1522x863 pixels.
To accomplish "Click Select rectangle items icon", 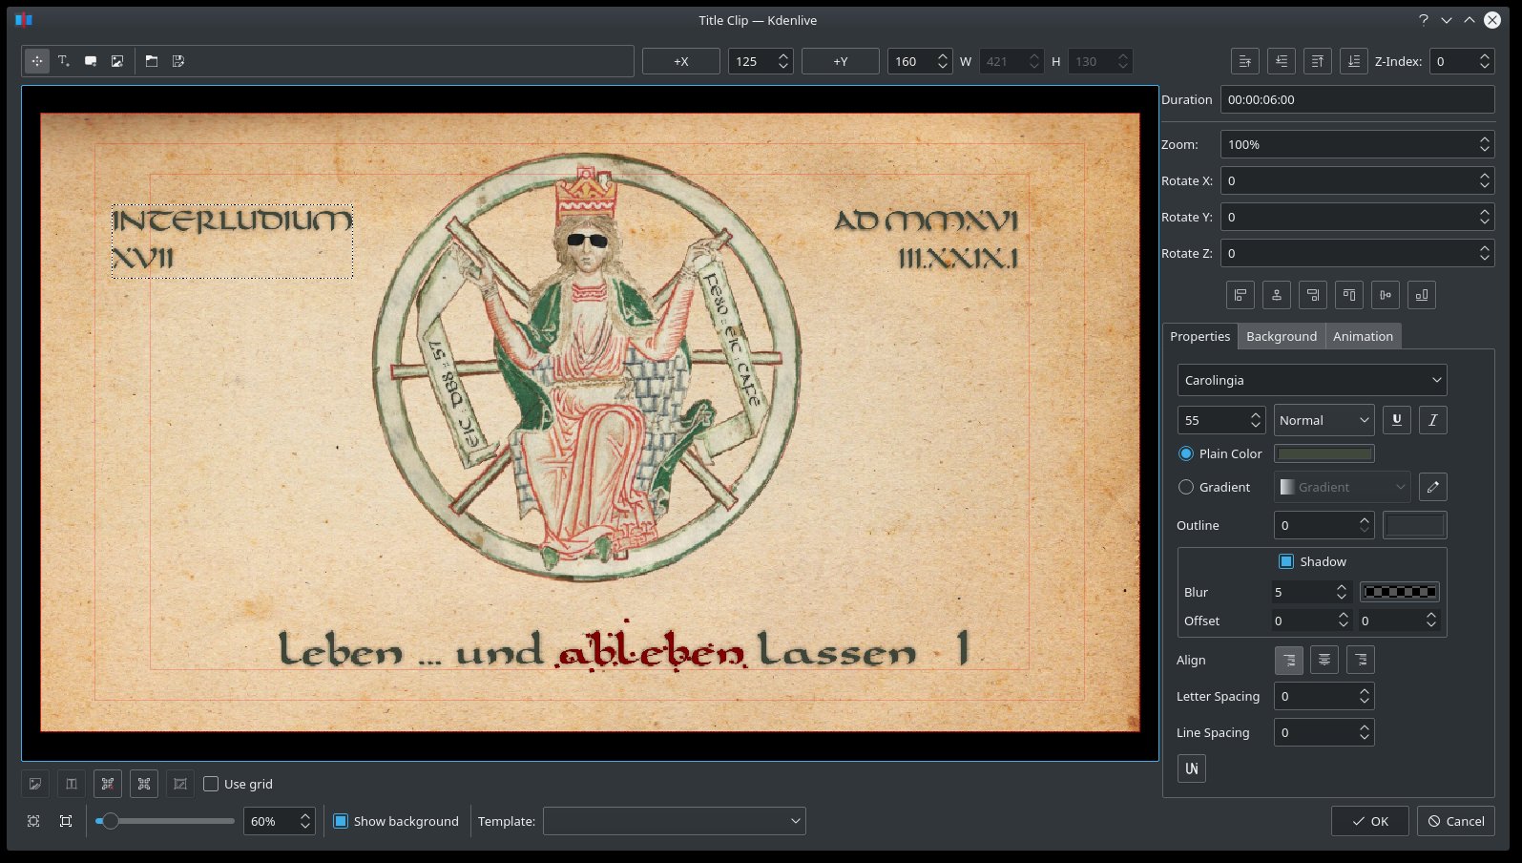I will pos(180,784).
